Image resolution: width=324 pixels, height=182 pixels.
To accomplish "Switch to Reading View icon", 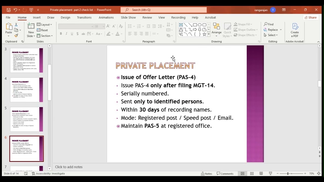I will click(x=261, y=173).
